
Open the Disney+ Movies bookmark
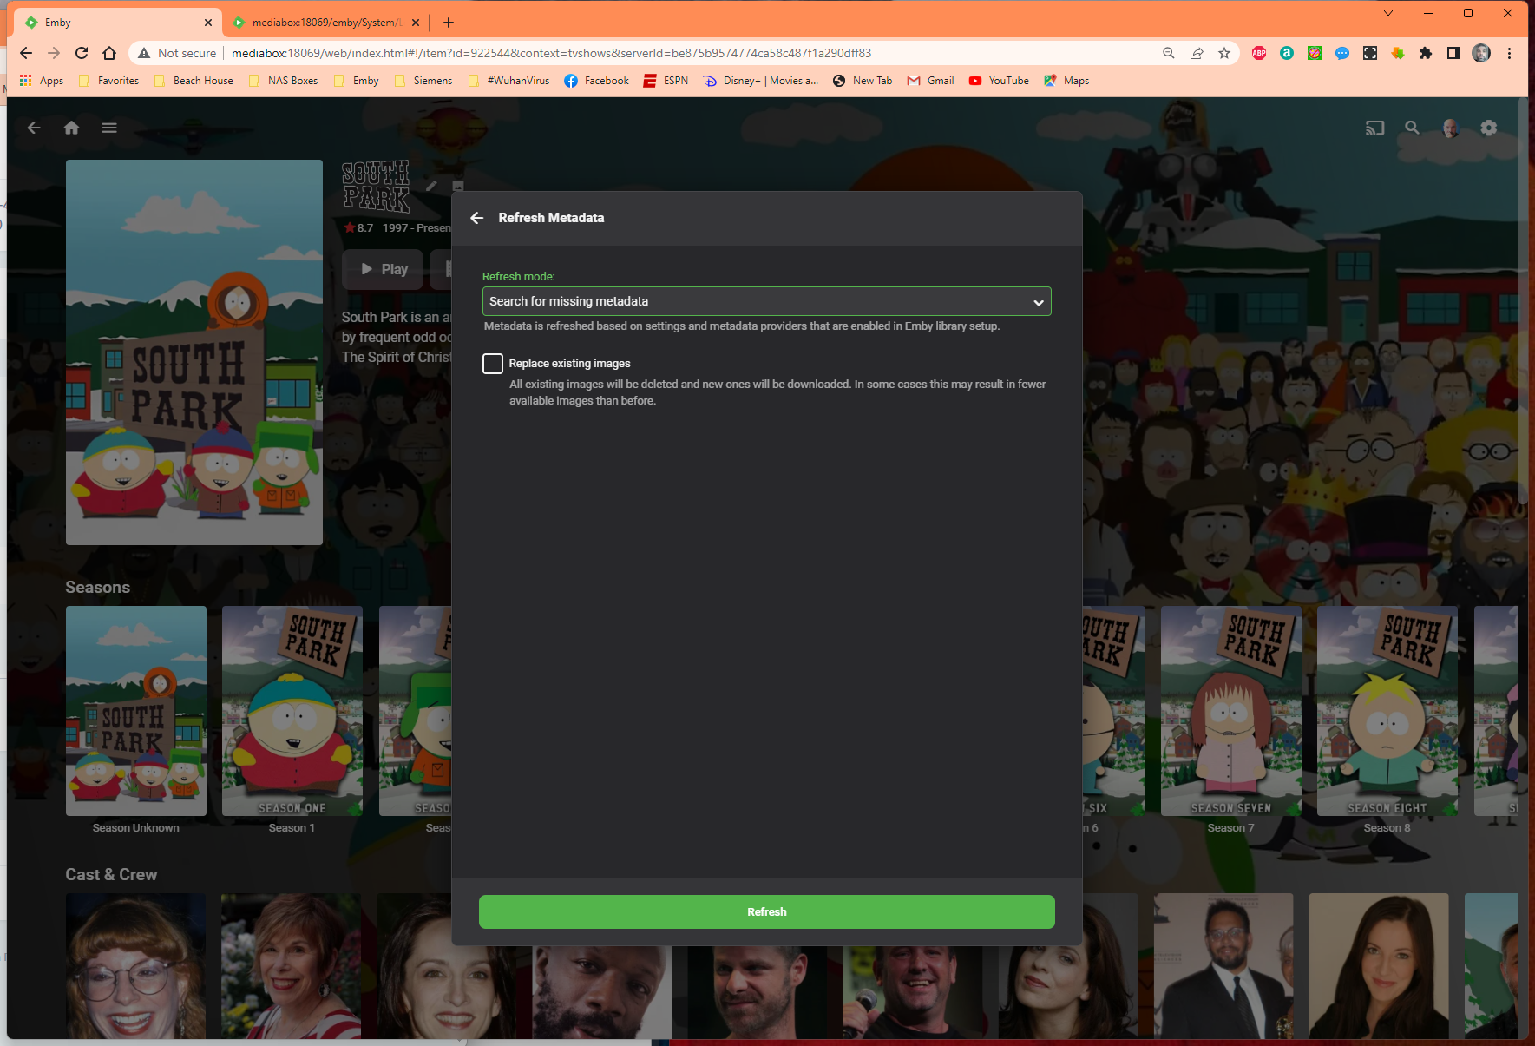click(x=760, y=81)
